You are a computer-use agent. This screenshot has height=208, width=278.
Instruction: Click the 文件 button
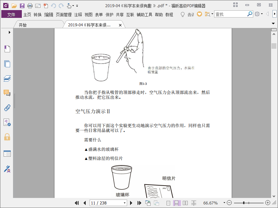[x=11, y=15]
